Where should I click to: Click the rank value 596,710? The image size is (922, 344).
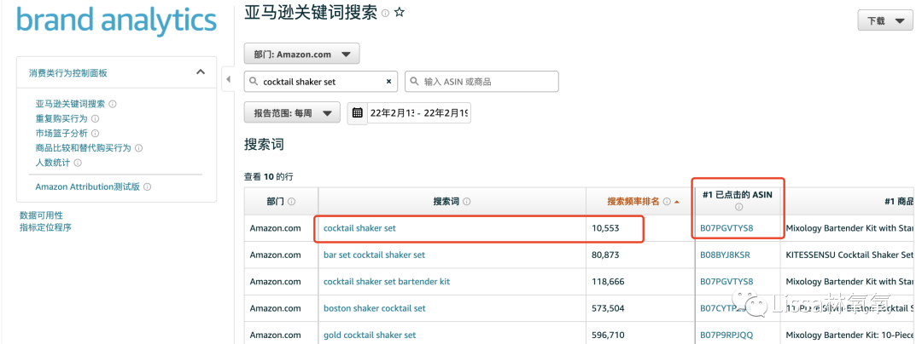pos(608,335)
